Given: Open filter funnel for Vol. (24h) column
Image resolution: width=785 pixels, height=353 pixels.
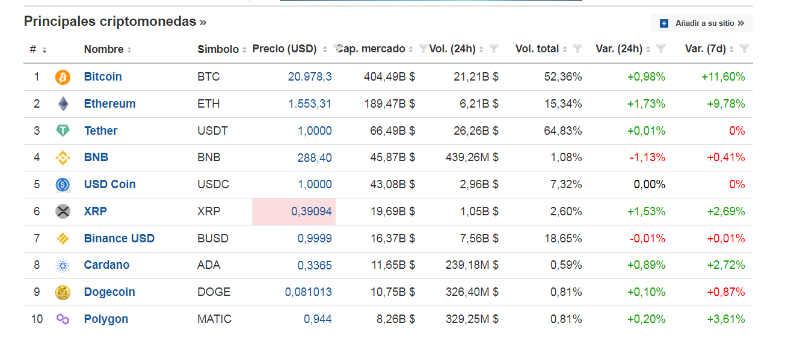Looking at the screenshot, I should pos(494,49).
